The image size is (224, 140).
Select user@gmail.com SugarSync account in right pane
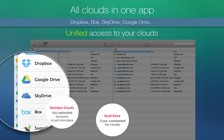[154, 91]
